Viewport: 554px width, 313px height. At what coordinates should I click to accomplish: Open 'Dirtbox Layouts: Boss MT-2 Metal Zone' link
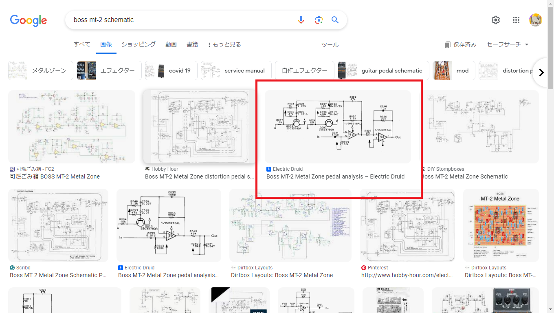(x=282, y=275)
